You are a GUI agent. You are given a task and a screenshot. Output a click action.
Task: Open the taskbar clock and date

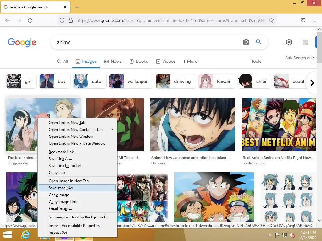point(308,235)
